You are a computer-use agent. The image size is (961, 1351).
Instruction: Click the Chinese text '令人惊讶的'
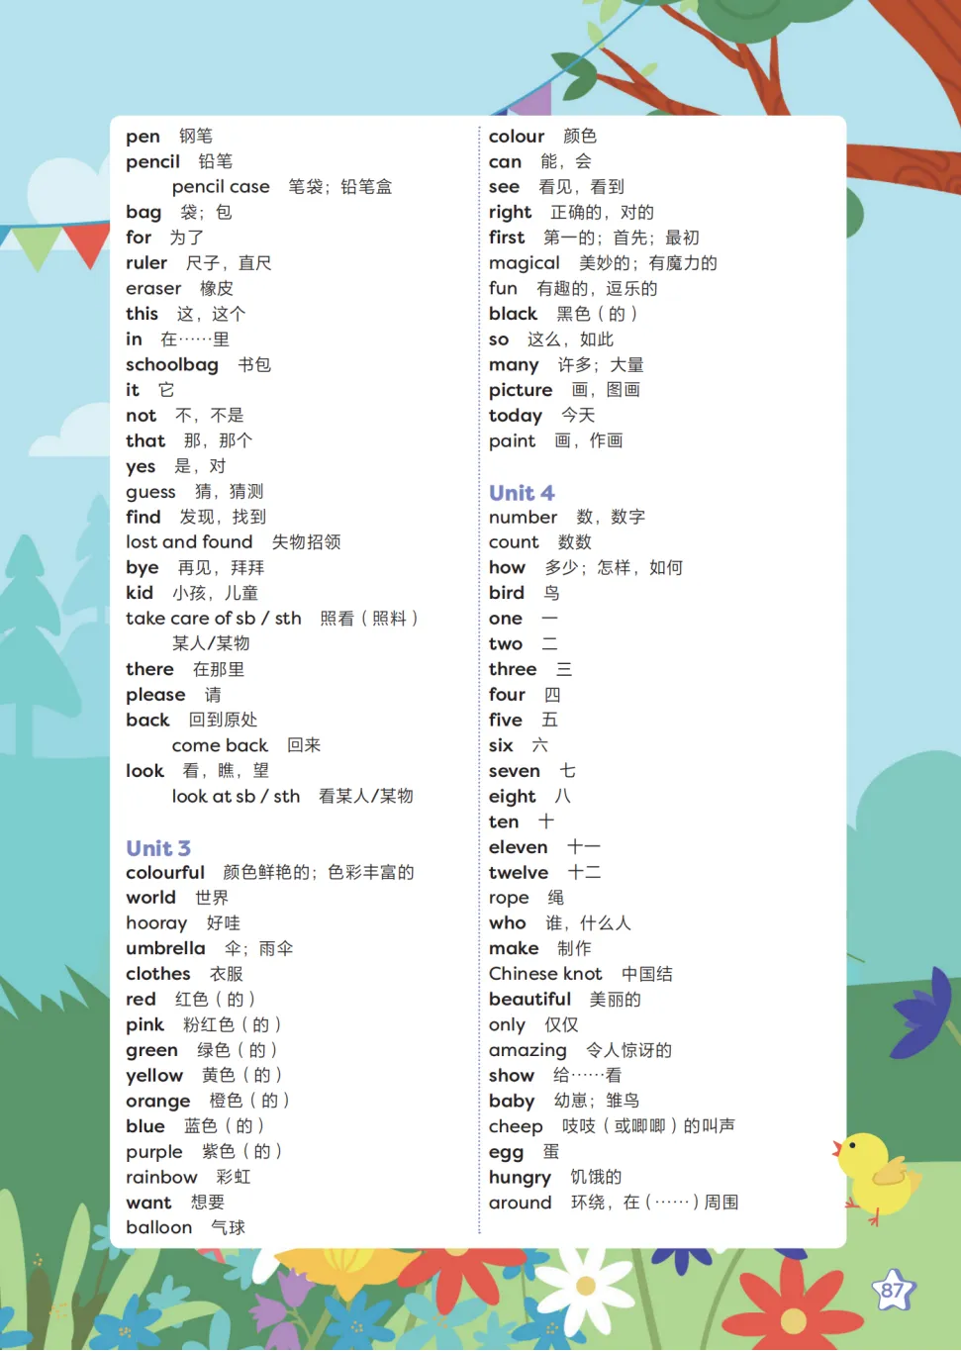point(628,1051)
